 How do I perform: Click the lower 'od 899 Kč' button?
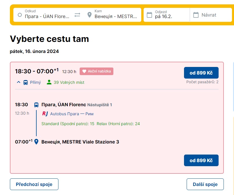(201, 160)
